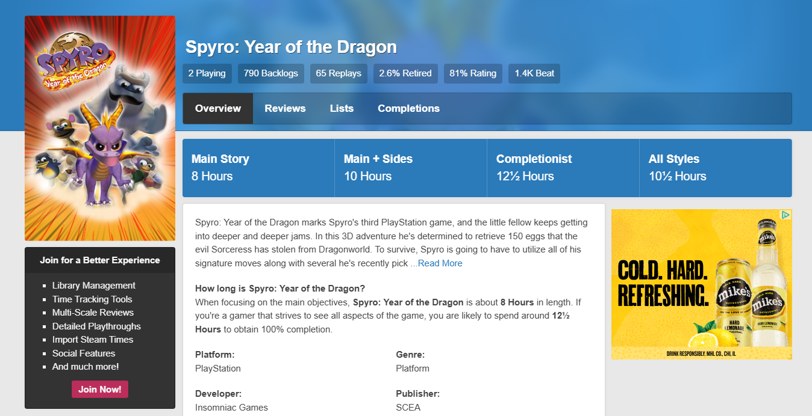Image resolution: width=812 pixels, height=416 pixels.
Task: Select the Completionist 12½ Hours box
Action: click(563, 168)
